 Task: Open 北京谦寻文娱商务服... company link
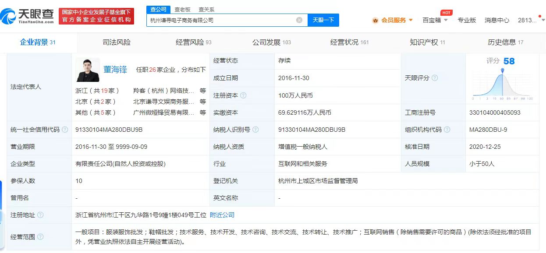pos(163,102)
